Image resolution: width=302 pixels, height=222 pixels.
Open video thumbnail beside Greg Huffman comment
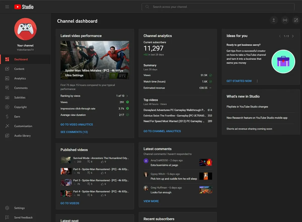pyautogui.click(x=206, y=190)
